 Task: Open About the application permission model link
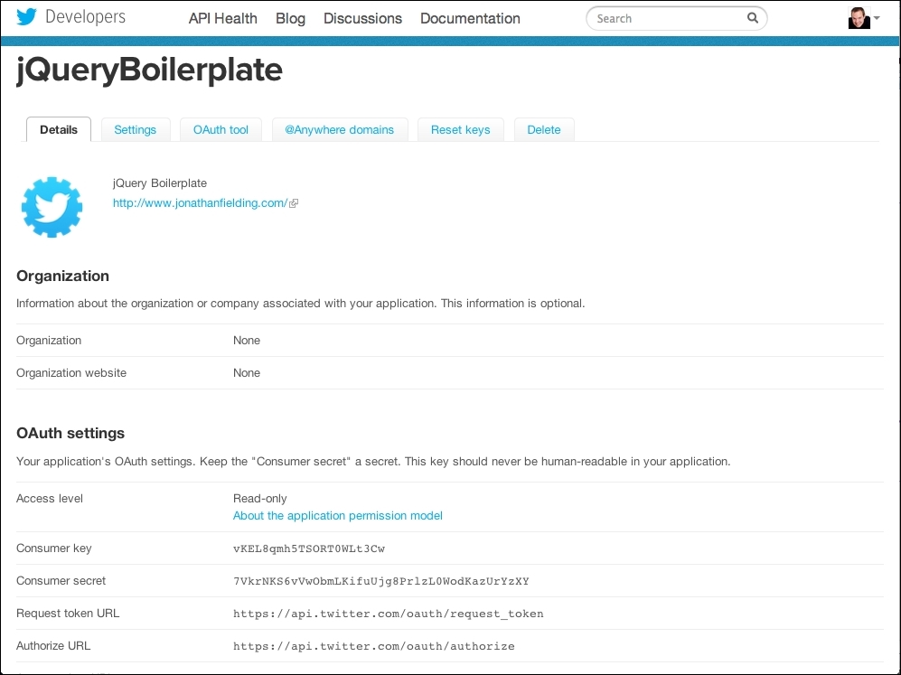point(338,516)
